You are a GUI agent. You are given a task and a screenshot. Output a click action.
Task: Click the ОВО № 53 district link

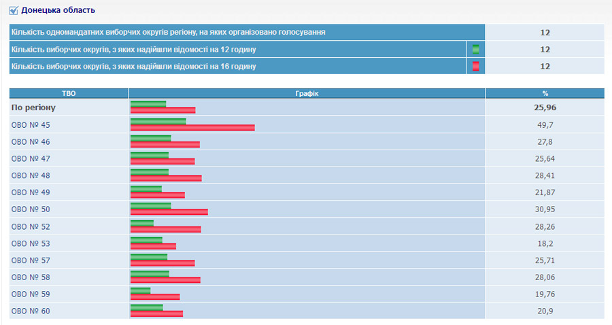point(31,243)
